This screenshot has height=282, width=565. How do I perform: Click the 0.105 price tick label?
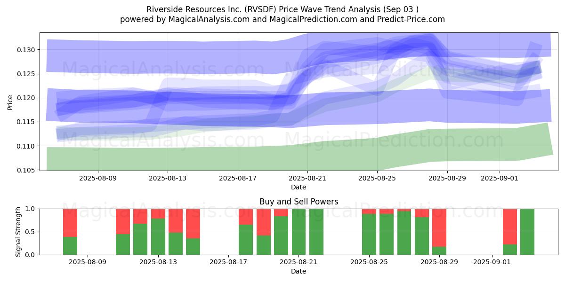(x=26, y=170)
